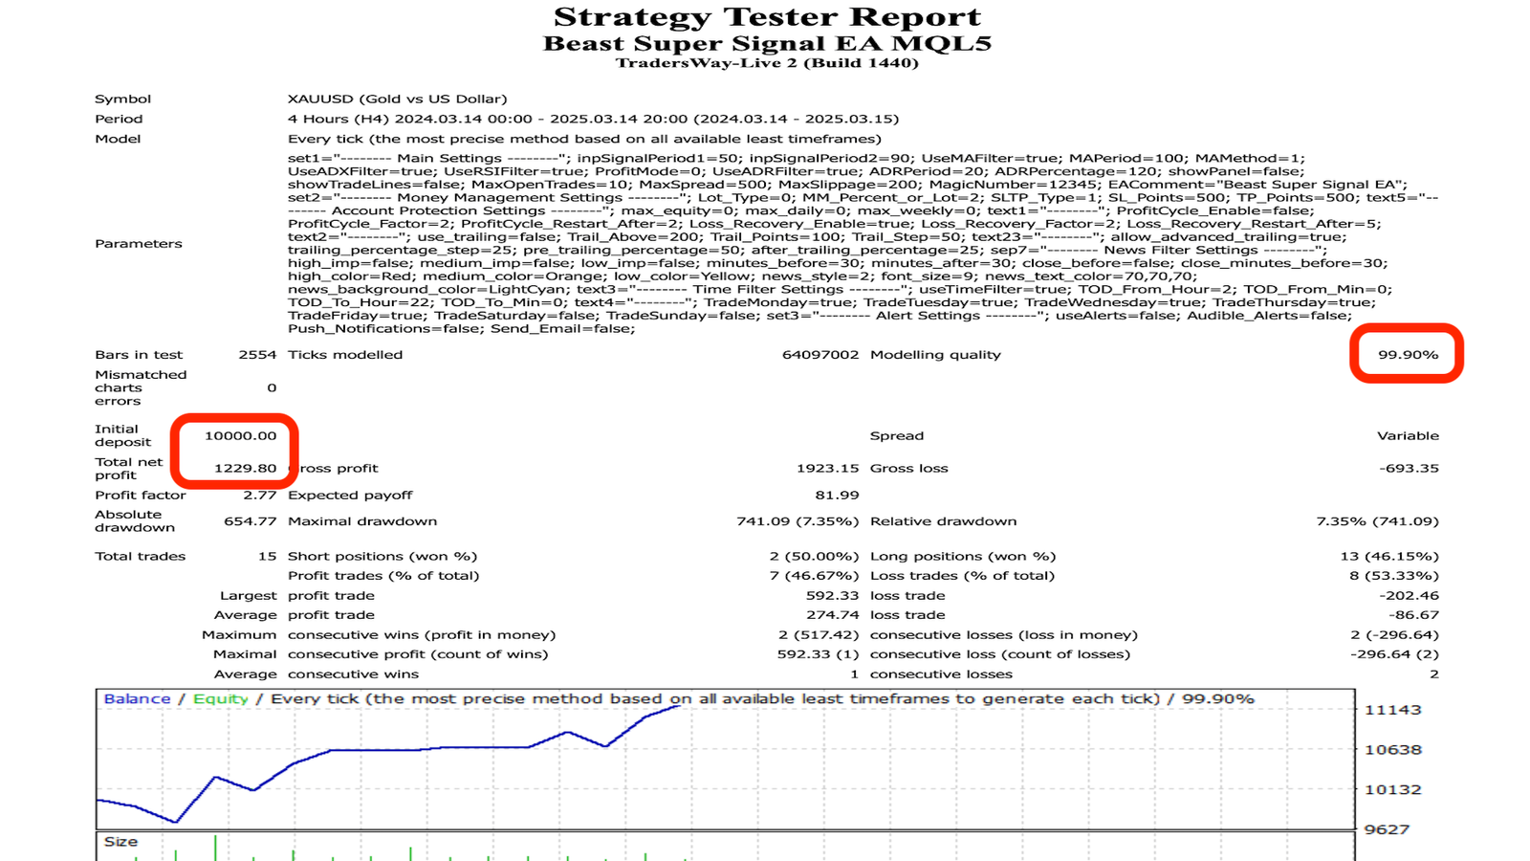This screenshot has width=1530, height=861.
Task: Select the bars count 2554
Action: tap(257, 354)
